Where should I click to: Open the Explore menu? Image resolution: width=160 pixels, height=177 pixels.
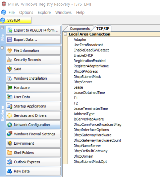point(44,12)
